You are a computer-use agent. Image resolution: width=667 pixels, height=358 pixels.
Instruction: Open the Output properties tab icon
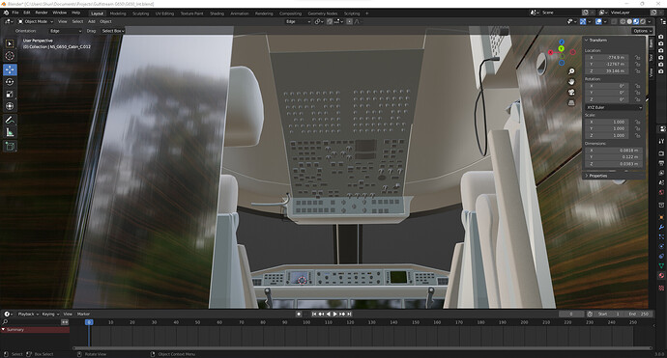[661, 163]
